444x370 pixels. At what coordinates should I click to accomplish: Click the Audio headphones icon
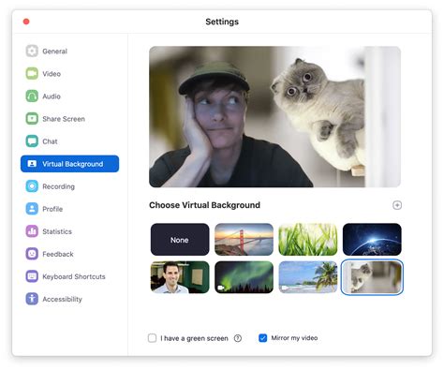(x=32, y=96)
